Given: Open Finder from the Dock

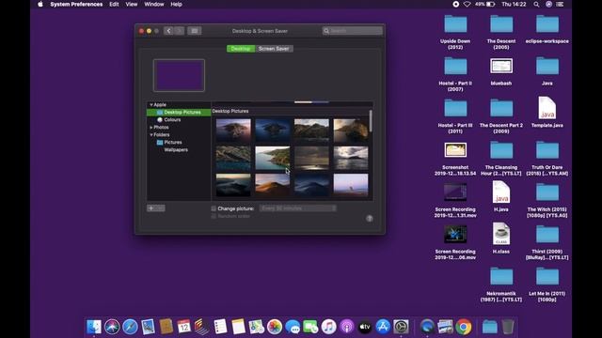Looking at the screenshot, I should (94, 327).
